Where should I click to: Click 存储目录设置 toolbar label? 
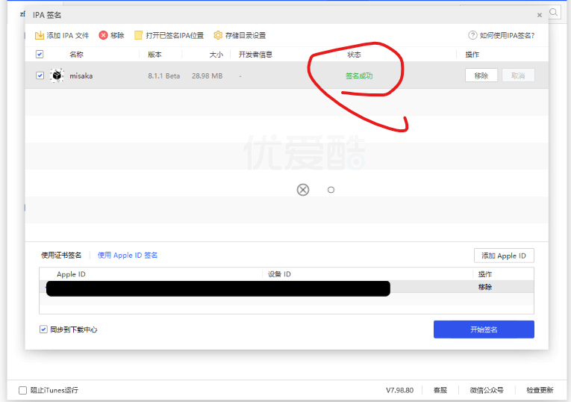coord(246,35)
